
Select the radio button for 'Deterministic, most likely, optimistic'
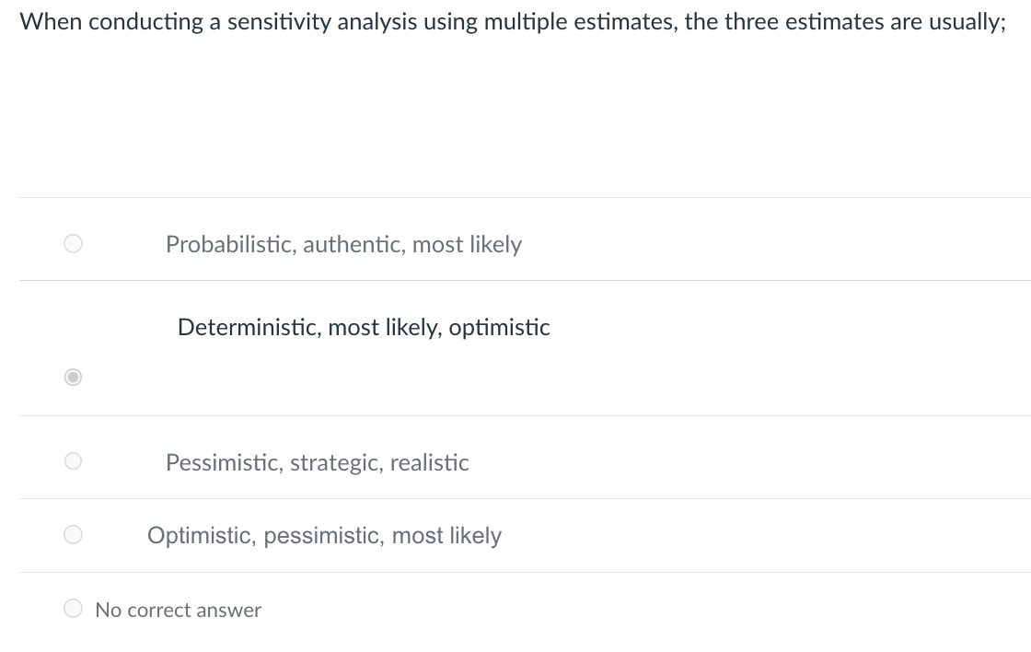pyautogui.click(x=73, y=377)
